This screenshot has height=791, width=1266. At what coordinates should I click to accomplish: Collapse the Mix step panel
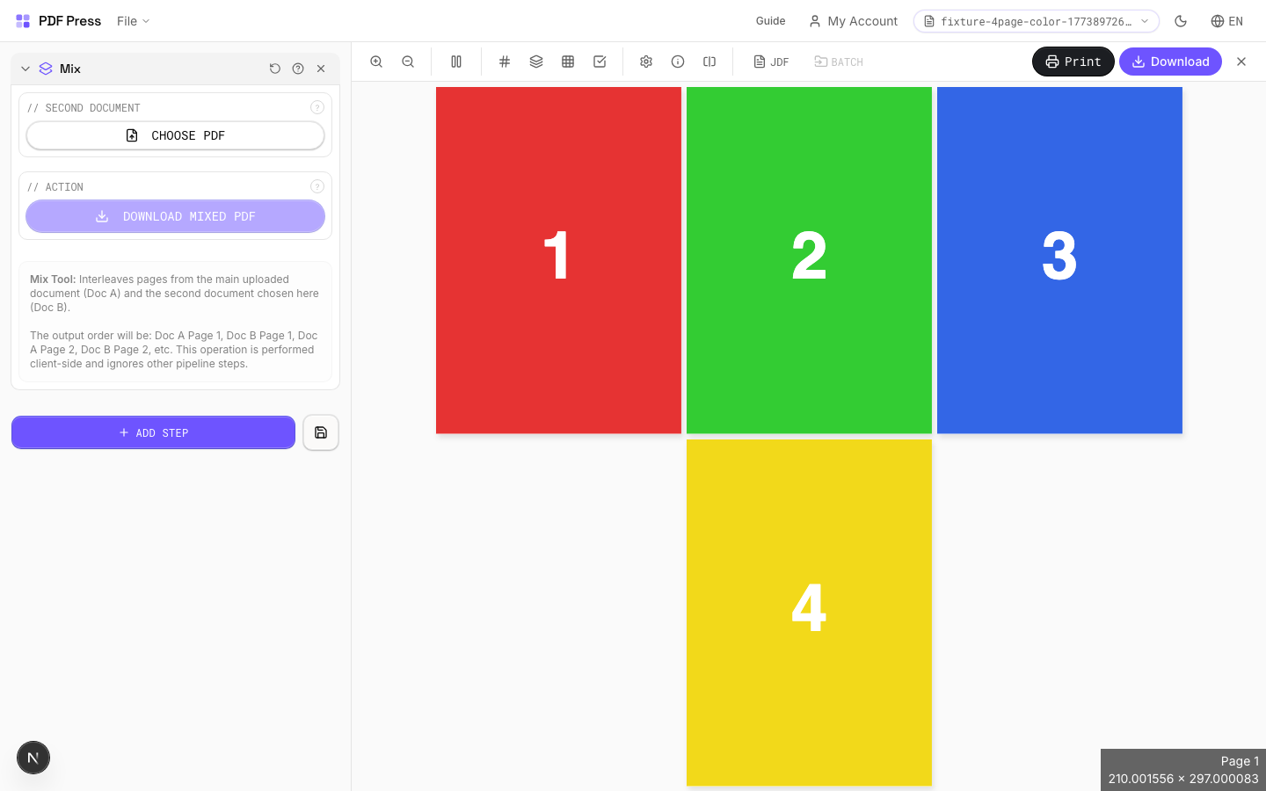tap(25, 69)
